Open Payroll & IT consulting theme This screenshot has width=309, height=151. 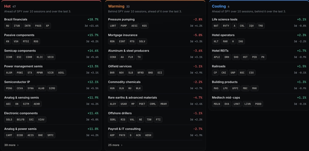pyautogui.click(x=124, y=129)
